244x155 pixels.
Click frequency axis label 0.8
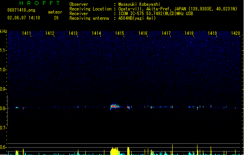(3, 108)
